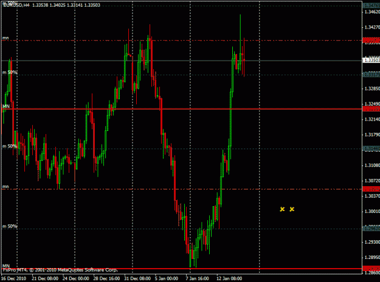
Task: Click the 31 Dec 08:00 time label
Action: point(137,278)
